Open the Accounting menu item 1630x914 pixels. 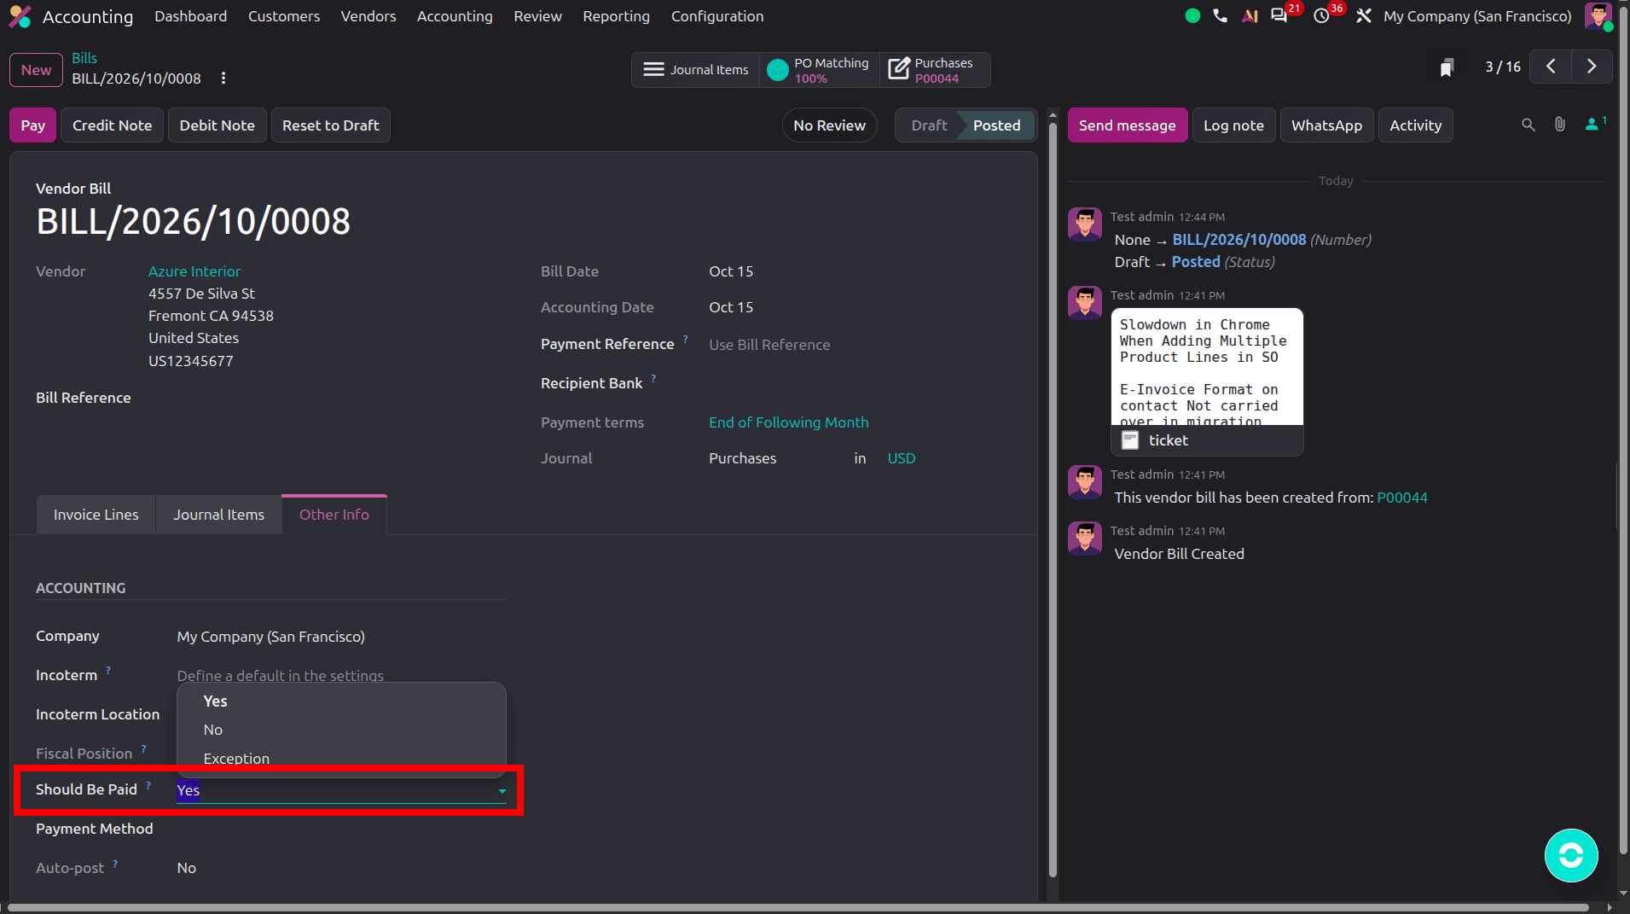pyautogui.click(x=455, y=16)
